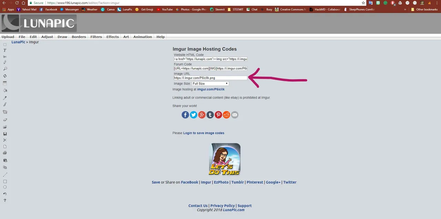Follow the imgur.com/P6icIlk link
Image resolution: width=441 pixels, height=219 pixels.
[211, 89]
